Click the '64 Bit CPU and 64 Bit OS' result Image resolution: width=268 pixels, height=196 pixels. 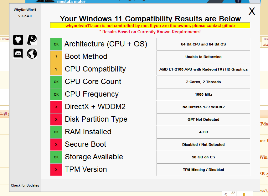[204, 44]
